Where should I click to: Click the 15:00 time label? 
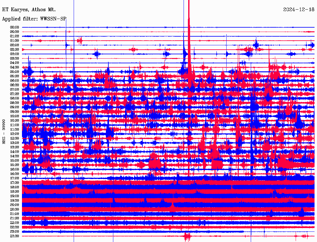click(15, 160)
